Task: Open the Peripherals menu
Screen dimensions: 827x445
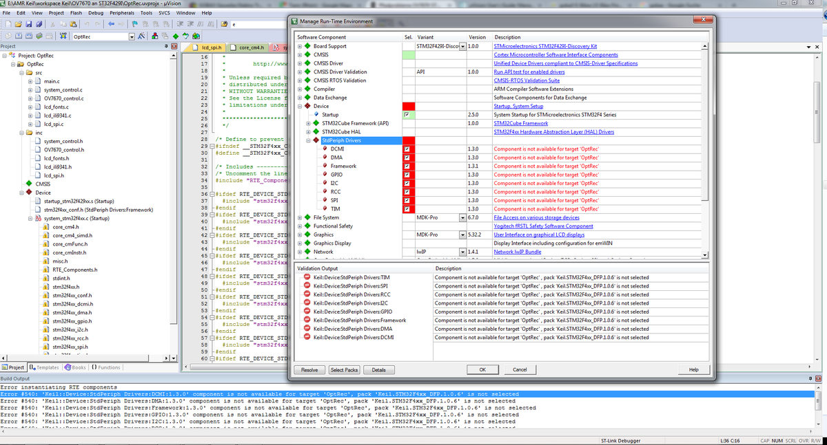Action: [x=123, y=12]
